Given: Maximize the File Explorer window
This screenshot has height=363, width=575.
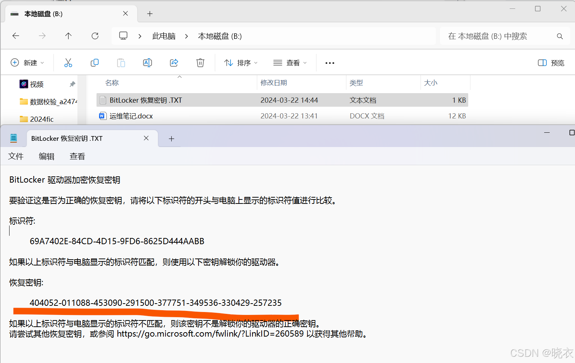Looking at the screenshot, I should click(x=538, y=8).
